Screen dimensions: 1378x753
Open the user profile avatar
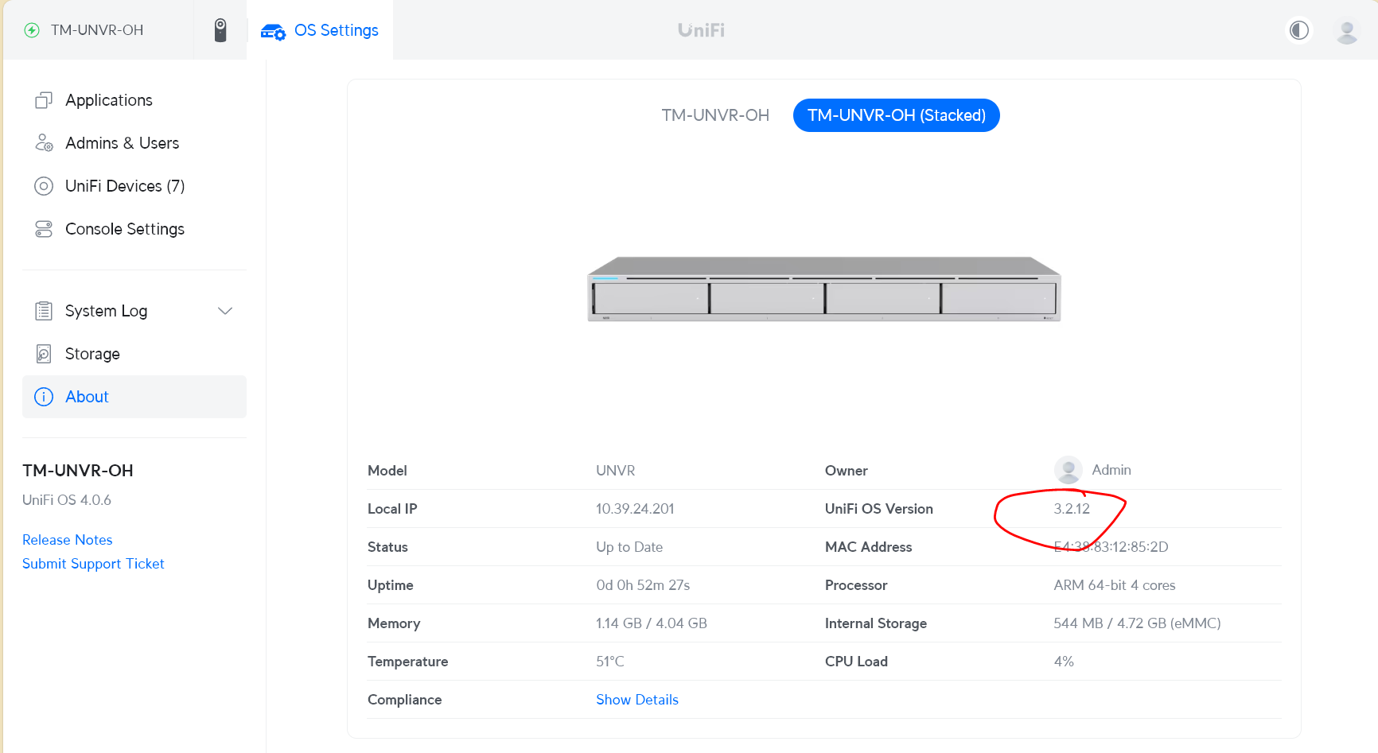pos(1347,31)
